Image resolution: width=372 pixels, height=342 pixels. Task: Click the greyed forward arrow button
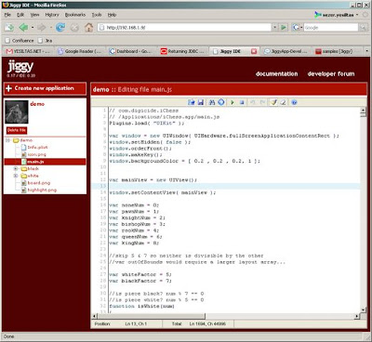[42, 28]
